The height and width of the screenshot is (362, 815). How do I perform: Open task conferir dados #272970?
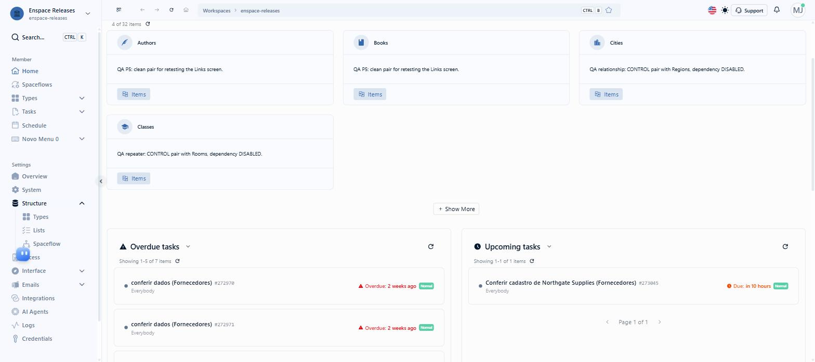pyautogui.click(x=279, y=286)
